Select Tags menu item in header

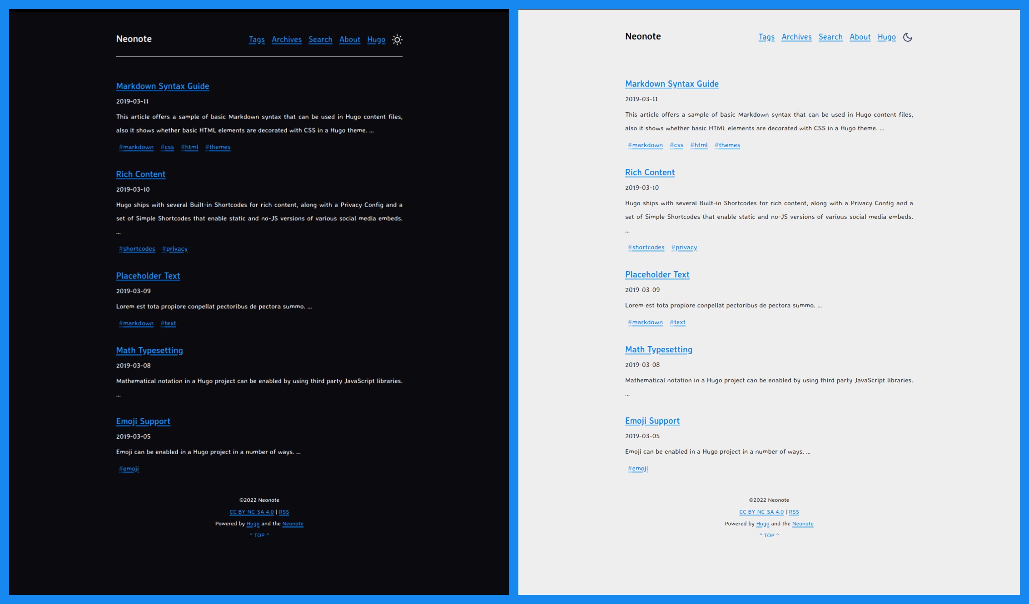coord(257,40)
